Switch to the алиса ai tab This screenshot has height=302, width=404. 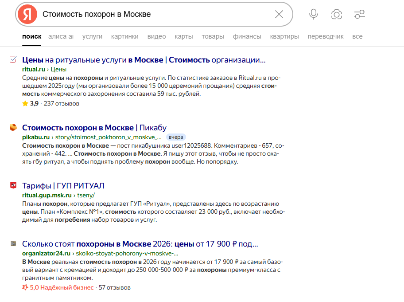coord(61,37)
